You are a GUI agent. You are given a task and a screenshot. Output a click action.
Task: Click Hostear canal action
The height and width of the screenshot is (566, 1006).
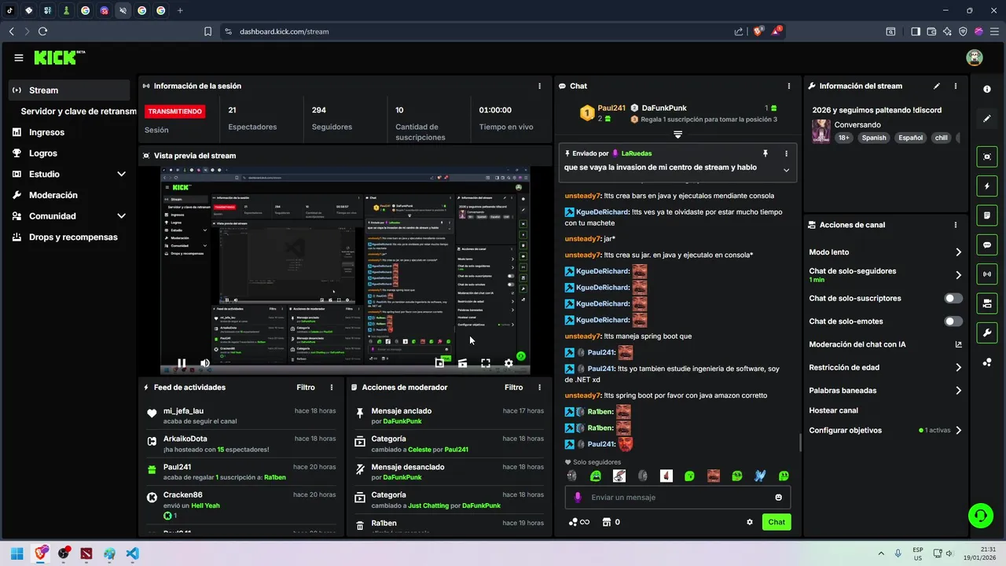(x=833, y=410)
